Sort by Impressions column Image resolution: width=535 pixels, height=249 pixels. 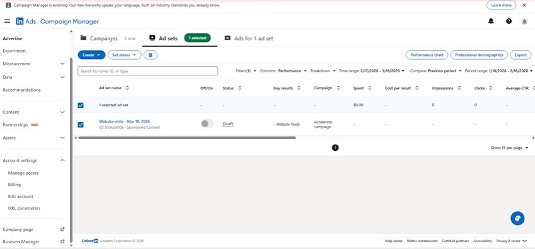tap(459, 88)
